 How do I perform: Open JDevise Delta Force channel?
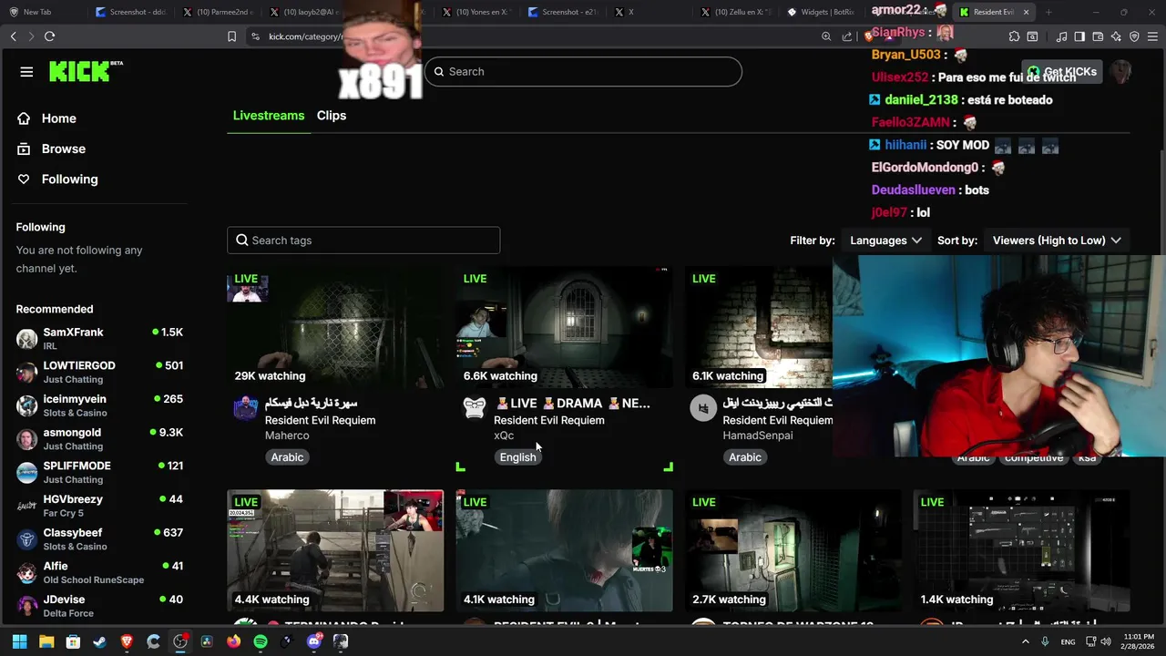(x=99, y=606)
